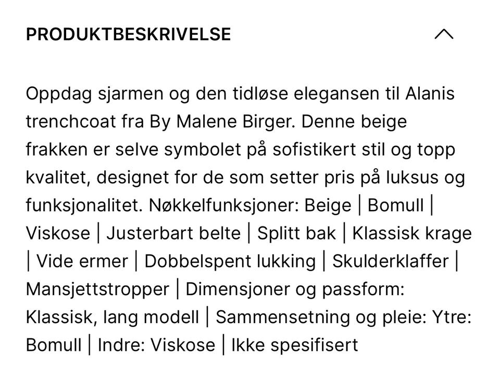Select the material Bomull

(396, 205)
